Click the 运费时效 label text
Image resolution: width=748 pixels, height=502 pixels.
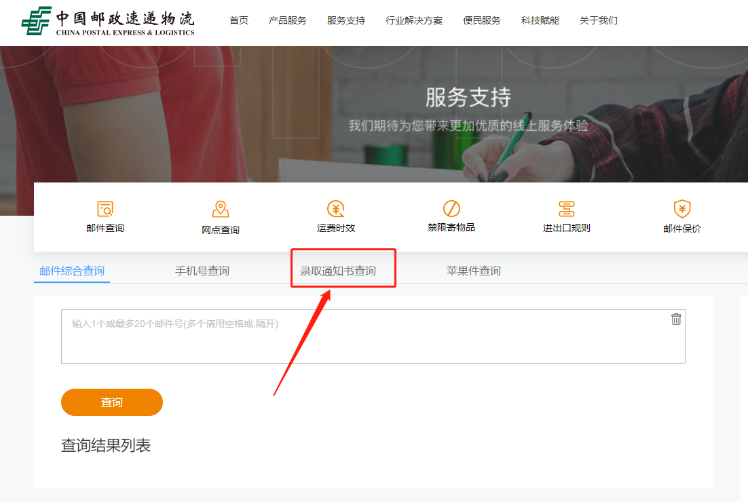tap(336, 228)
